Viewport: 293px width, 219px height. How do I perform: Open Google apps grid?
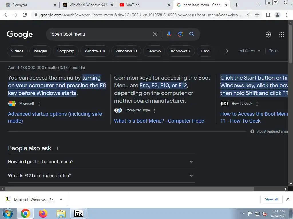point(282,35)
